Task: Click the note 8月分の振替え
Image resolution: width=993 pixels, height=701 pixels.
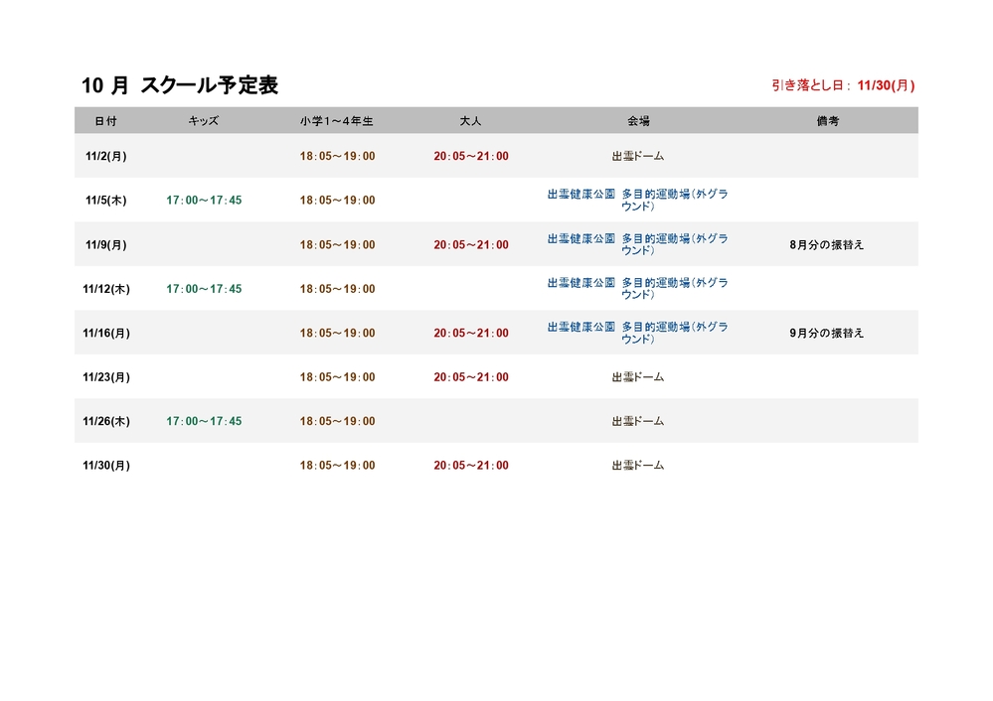Action: click(826, 245)
